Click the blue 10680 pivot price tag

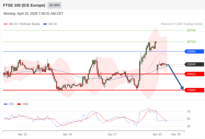coord(194,51)
